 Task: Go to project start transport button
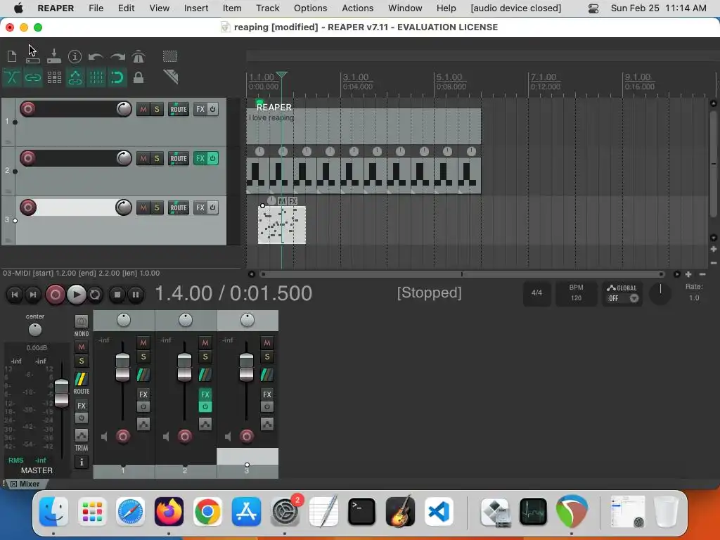point(14,295)
